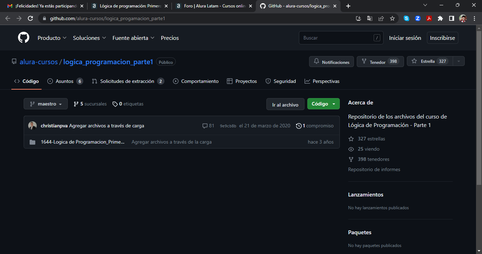Viewport: 482px width, 254px height.
Task: Open the Precios page
Action: (170, 38)
